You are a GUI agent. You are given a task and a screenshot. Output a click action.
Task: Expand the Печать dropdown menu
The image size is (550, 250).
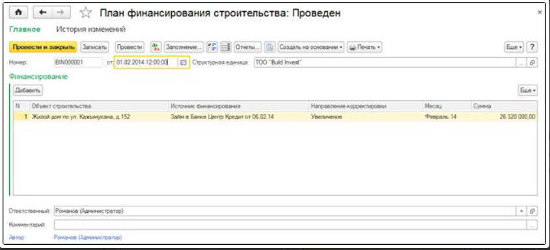pyautogui.click(x=364, y=47)
